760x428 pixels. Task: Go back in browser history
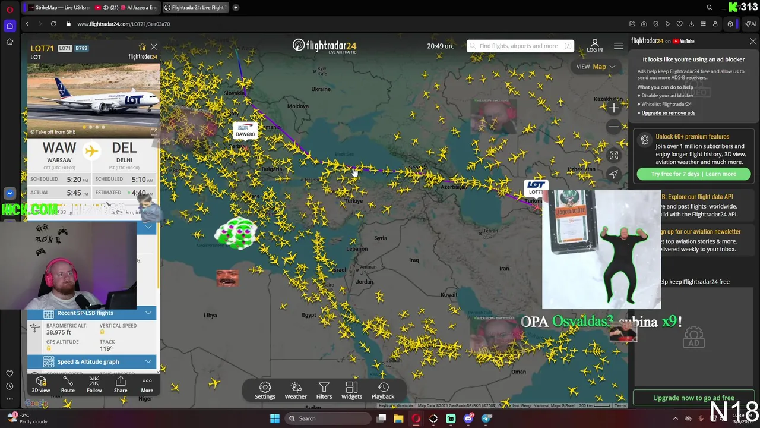click(x=27, y=24)
